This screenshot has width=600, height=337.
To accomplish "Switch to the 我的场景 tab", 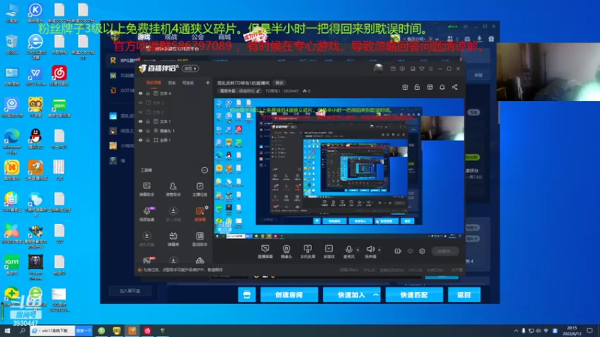I will point(154,82).
